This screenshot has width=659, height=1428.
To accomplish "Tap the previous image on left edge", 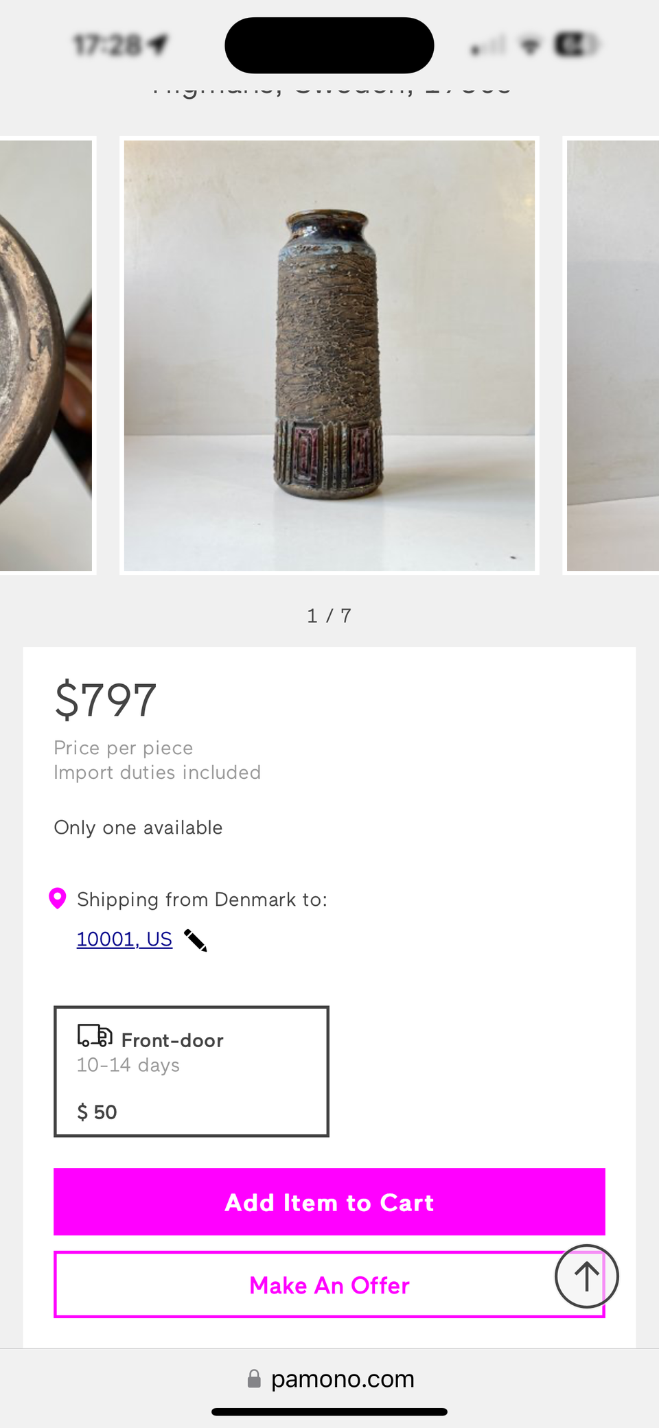I will (45, 355).
